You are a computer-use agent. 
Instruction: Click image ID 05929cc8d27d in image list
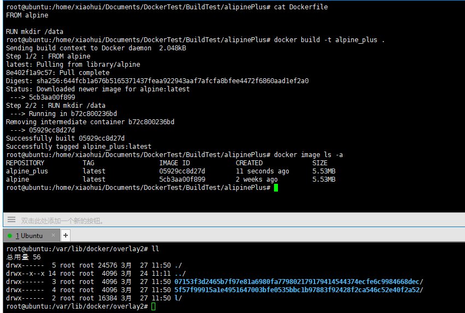182,171
